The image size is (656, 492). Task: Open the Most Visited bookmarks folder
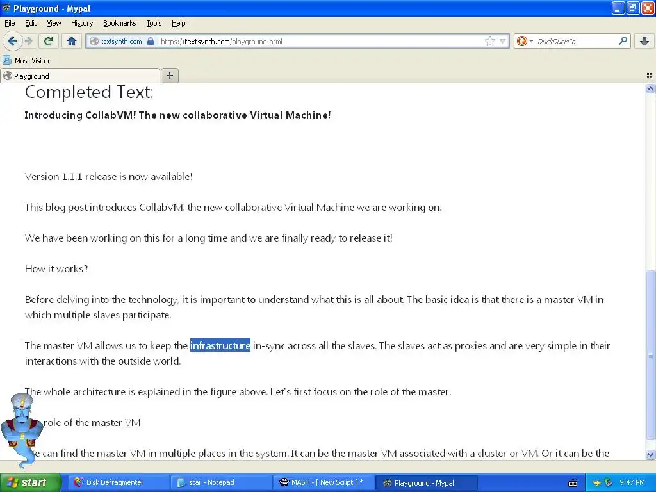pyautogui.click(x=27, y=61)
